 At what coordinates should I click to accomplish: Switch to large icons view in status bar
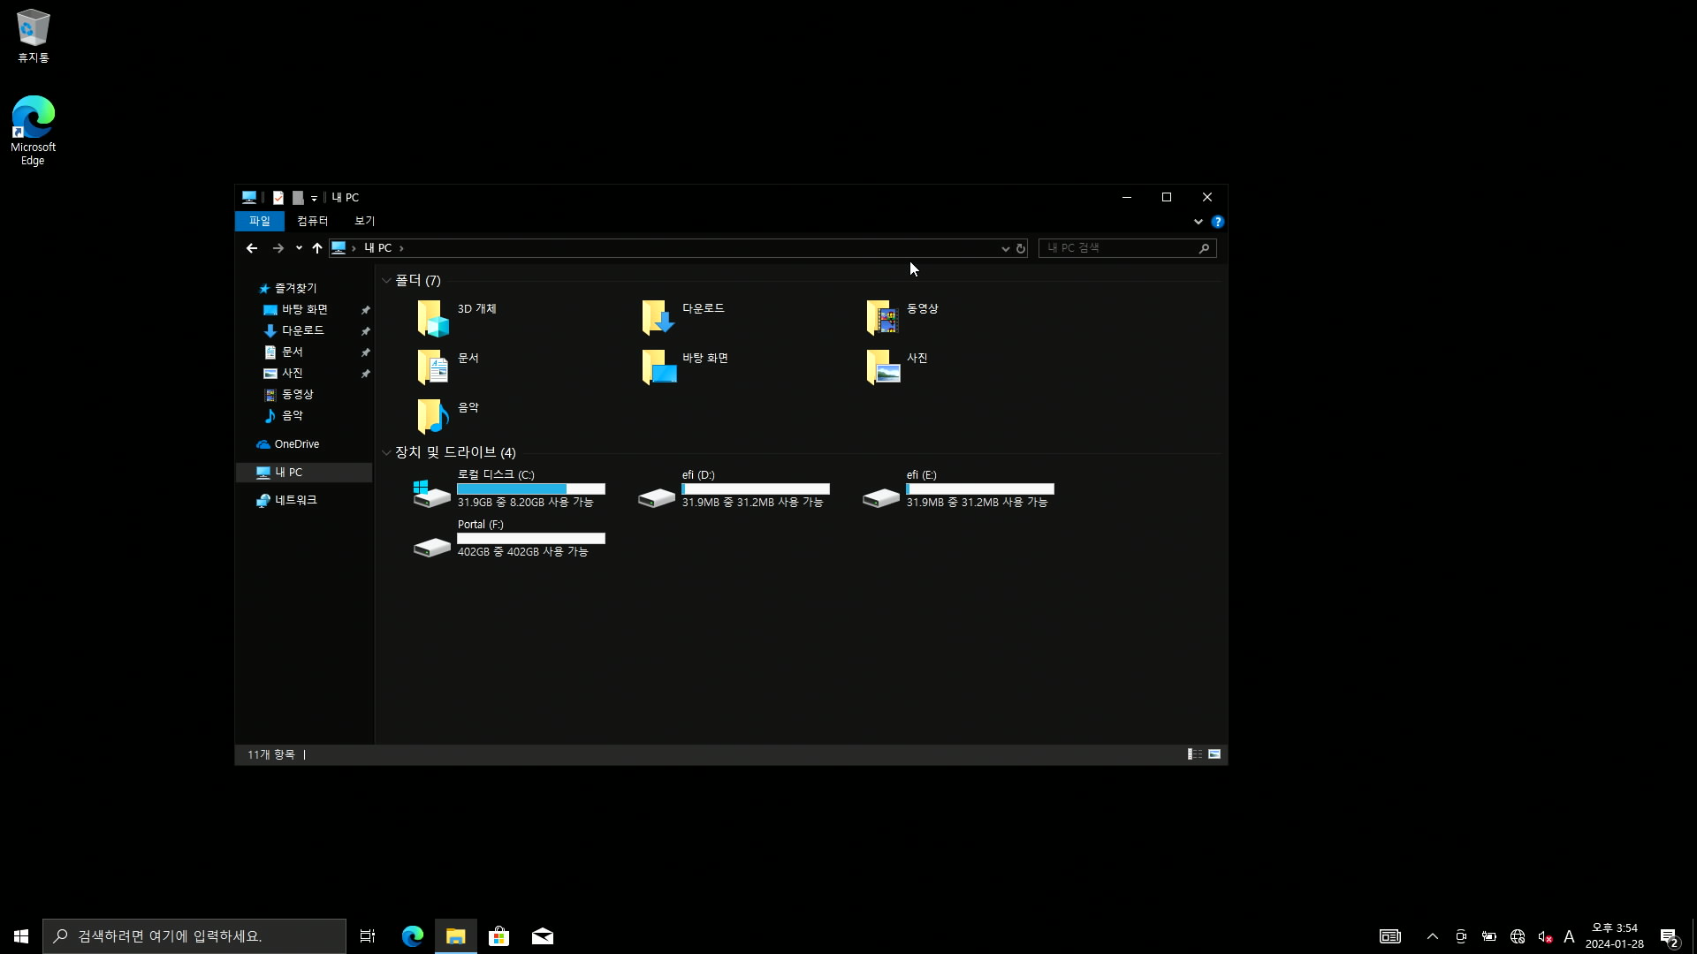1214,754
